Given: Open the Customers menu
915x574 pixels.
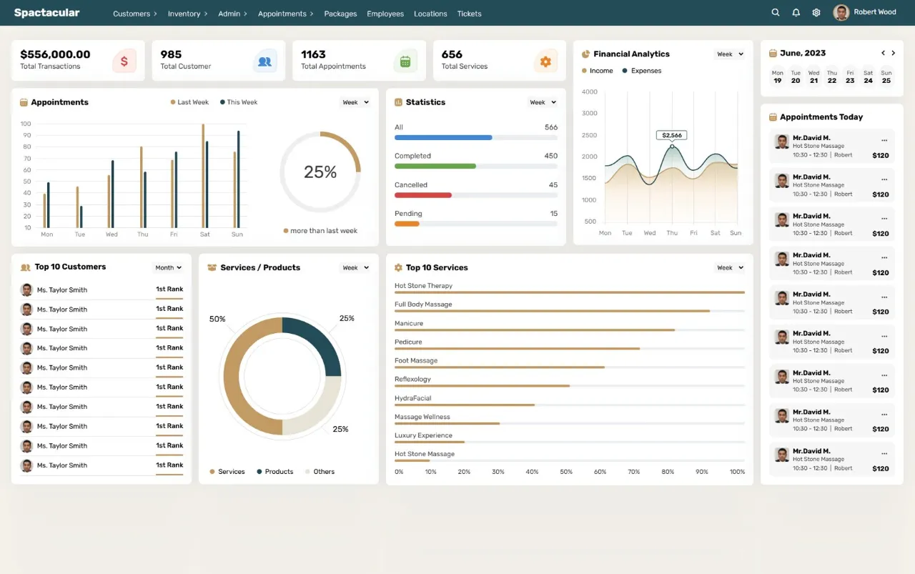Looking at the screenshot, I should coord(135,14).
